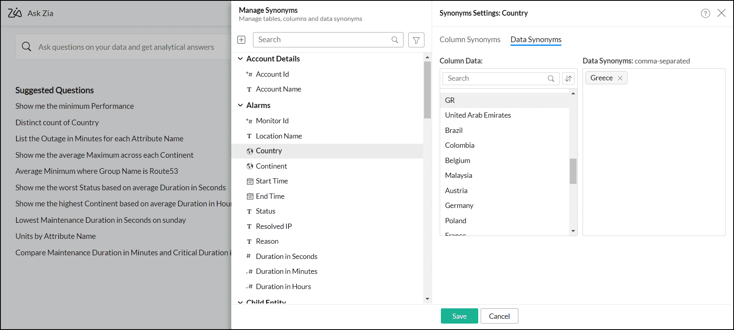Collapse the Account Details table
The image size is (734, 330).
241,59
